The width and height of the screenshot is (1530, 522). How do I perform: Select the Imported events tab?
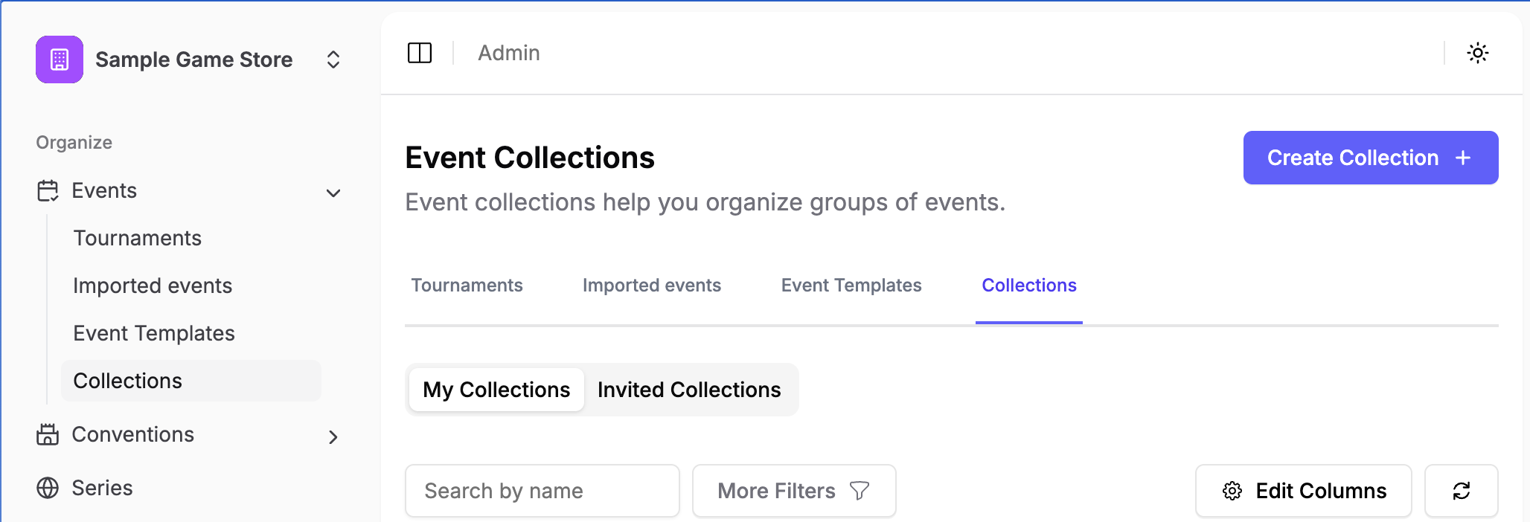coord(652,286)
